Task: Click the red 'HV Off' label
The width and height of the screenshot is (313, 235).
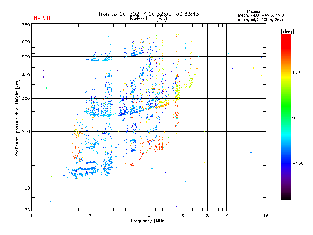Action: click(x=42, y=18)
